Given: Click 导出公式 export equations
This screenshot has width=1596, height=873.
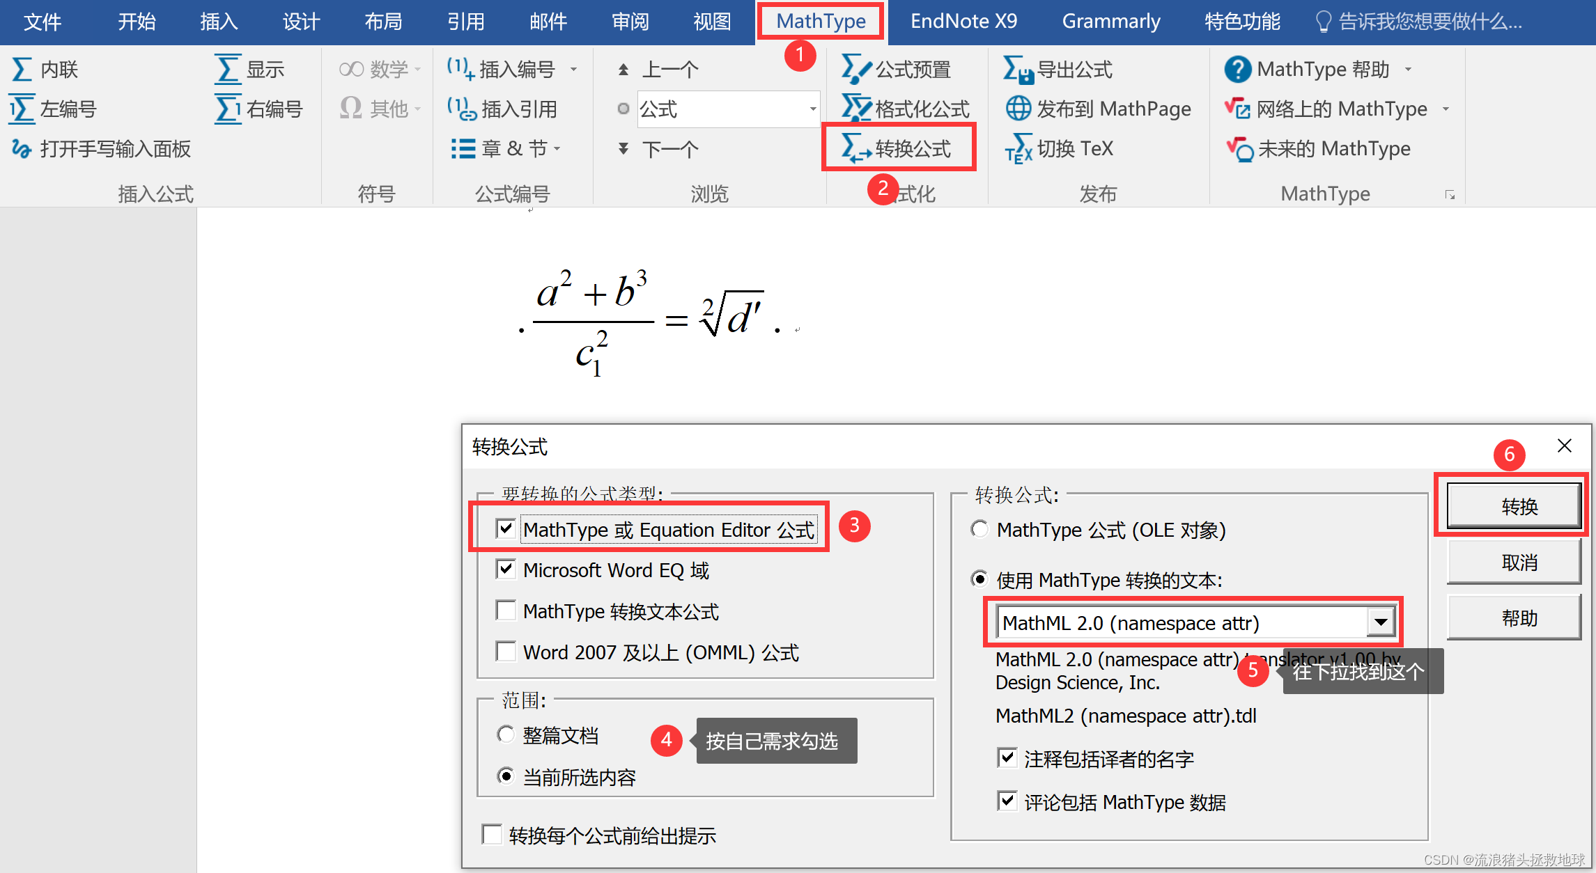Looking at the screenshot, I should coord(1057,69).
